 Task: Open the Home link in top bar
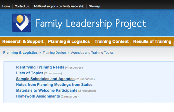coord(6,6)
